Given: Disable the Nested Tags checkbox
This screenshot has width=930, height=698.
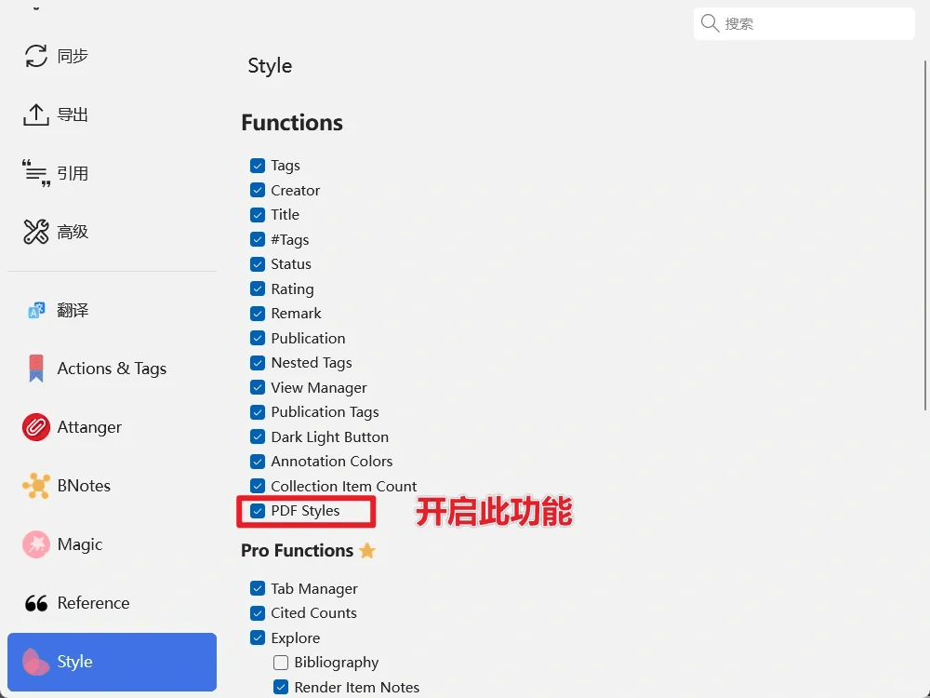Looking at the screenshot, I should point(258,363).
